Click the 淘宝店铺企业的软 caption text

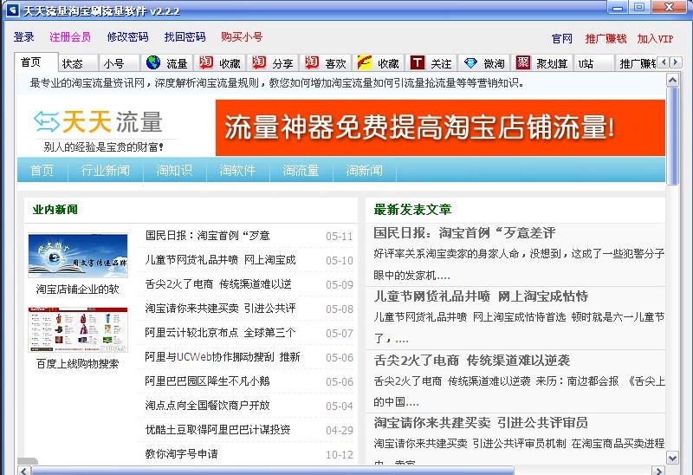pos(78,290)
